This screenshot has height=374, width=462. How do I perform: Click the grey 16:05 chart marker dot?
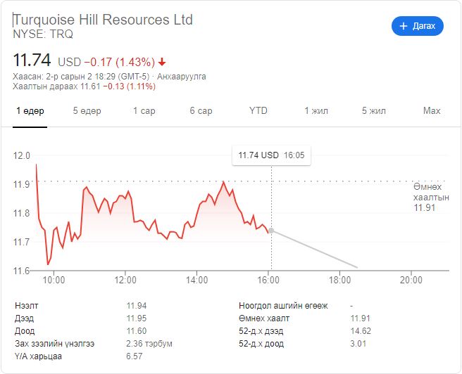pos(271,231)
